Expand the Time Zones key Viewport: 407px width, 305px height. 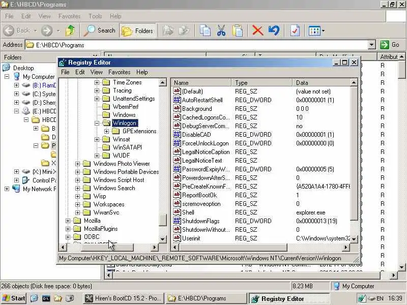(97, 82)
